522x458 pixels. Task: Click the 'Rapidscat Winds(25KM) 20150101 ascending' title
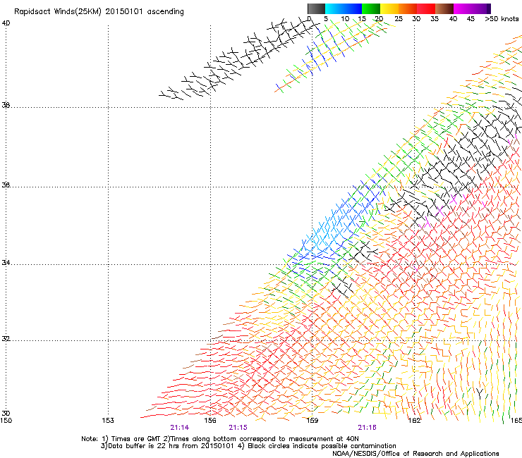tap(99, 12)
